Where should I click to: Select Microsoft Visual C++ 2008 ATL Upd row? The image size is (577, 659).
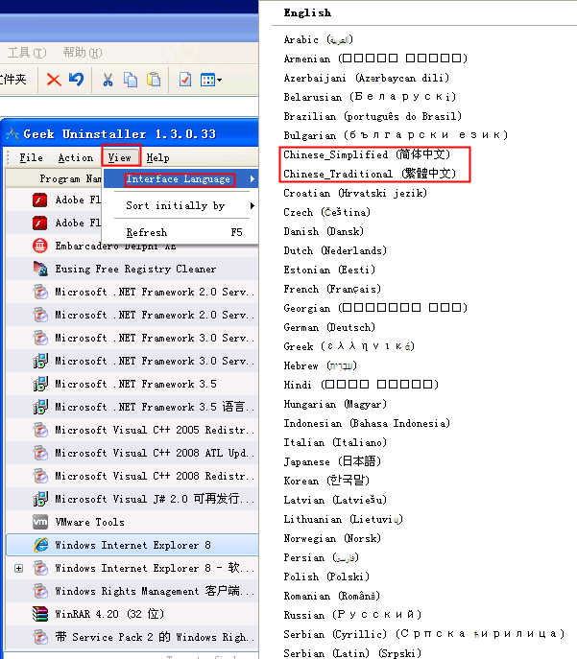point(132,453)
